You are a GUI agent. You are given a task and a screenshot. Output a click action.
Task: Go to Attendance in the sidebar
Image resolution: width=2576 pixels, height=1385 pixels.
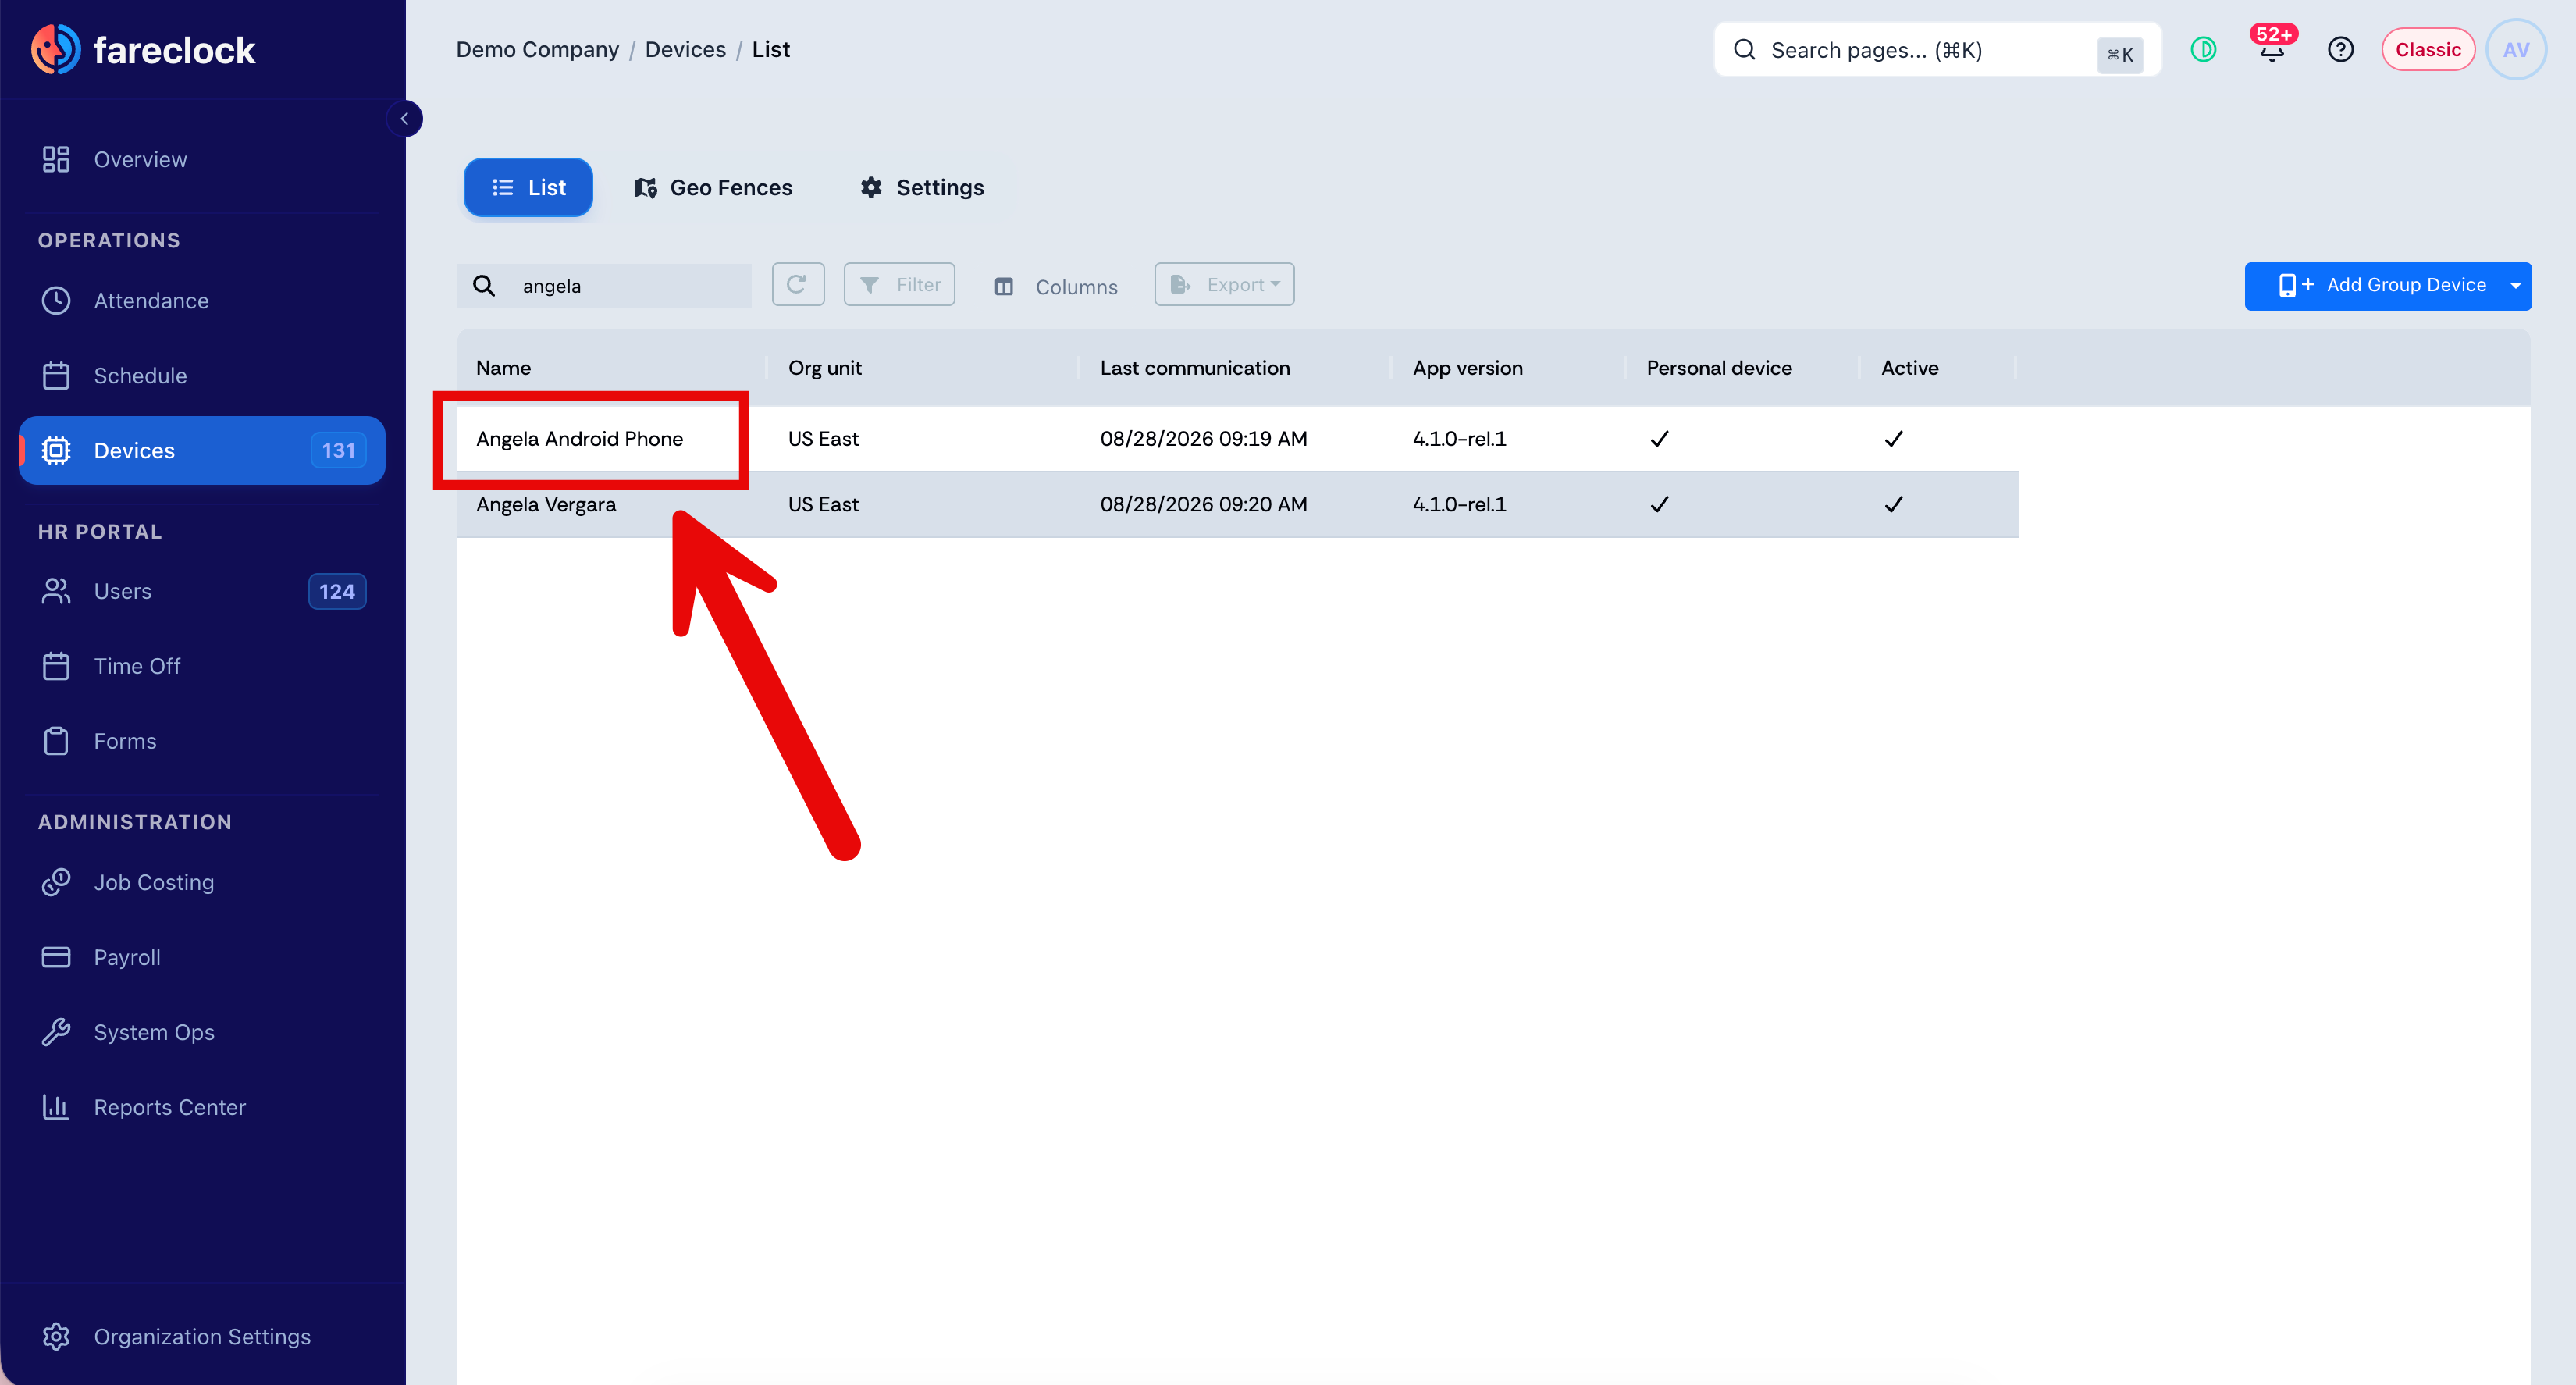(x=202, y=301)
